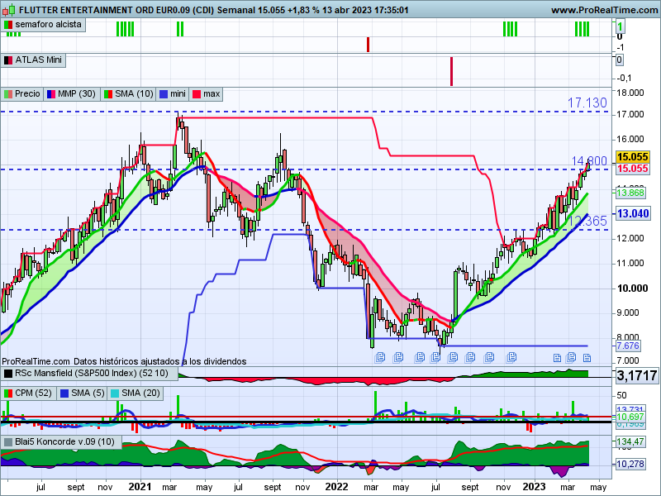Select the 'Precio' legend label
This screenshot has height=496, width=661.
tap(22, 93)
